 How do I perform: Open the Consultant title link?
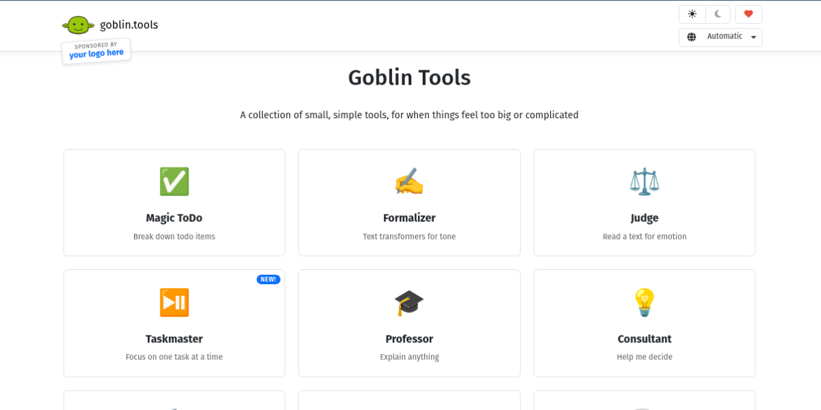pos(644,339)
